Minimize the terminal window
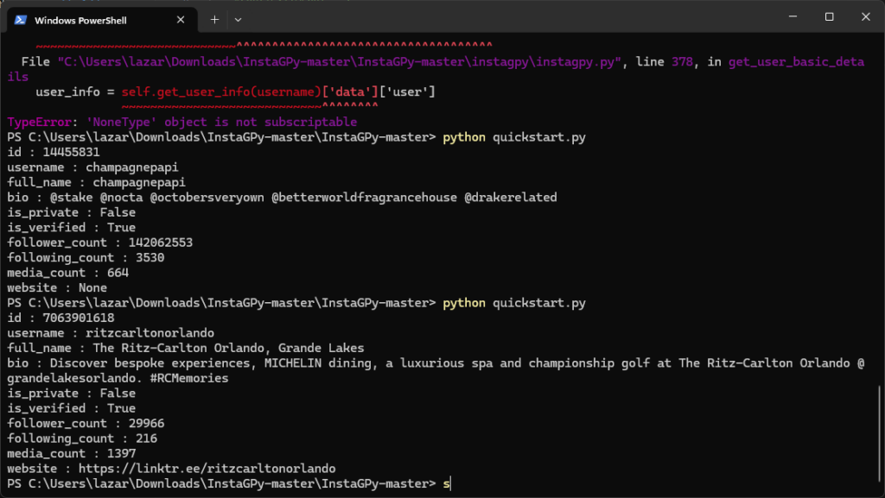 point(790,17)
